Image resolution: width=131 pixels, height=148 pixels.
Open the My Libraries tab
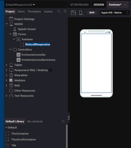(35, 121)
